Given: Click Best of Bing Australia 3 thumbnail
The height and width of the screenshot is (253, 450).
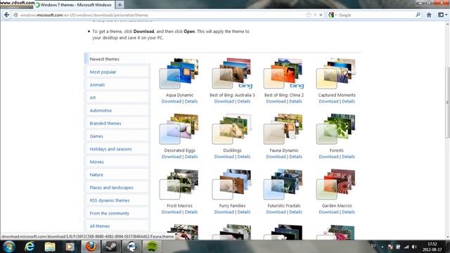Looking at the screenshot, I should 232,74.
